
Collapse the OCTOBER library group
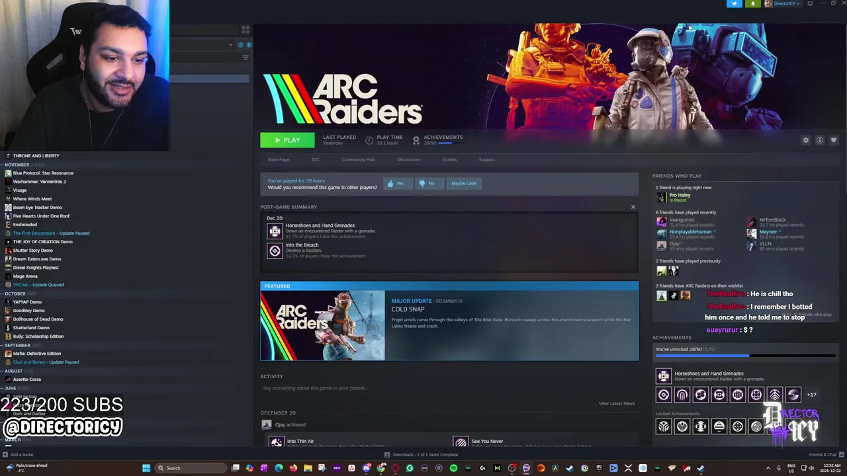pos(15,294)
